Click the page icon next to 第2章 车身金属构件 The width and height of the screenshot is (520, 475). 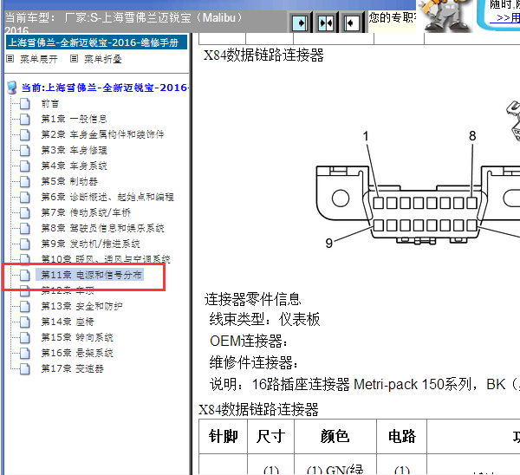(25, 134)
